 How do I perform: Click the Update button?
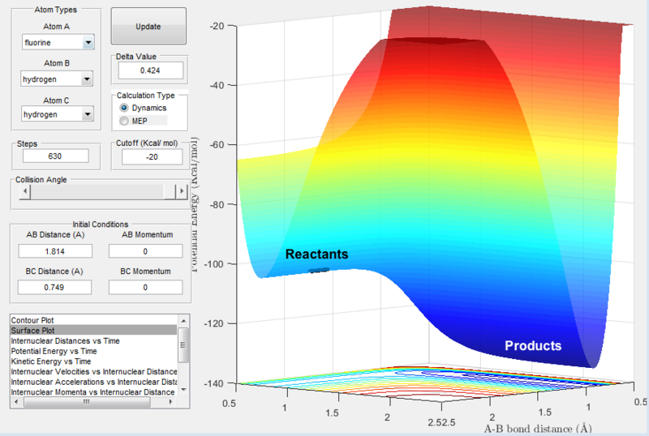click(148, 26)
